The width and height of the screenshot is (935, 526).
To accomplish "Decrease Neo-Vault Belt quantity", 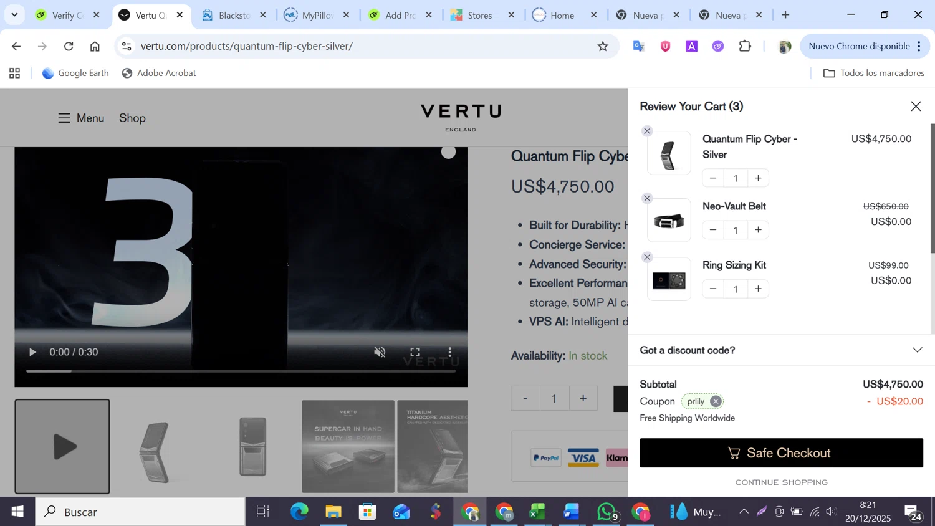I will [x=713, y=230].
